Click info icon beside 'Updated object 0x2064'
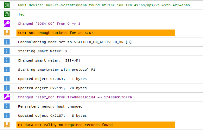 coord(7,79)
